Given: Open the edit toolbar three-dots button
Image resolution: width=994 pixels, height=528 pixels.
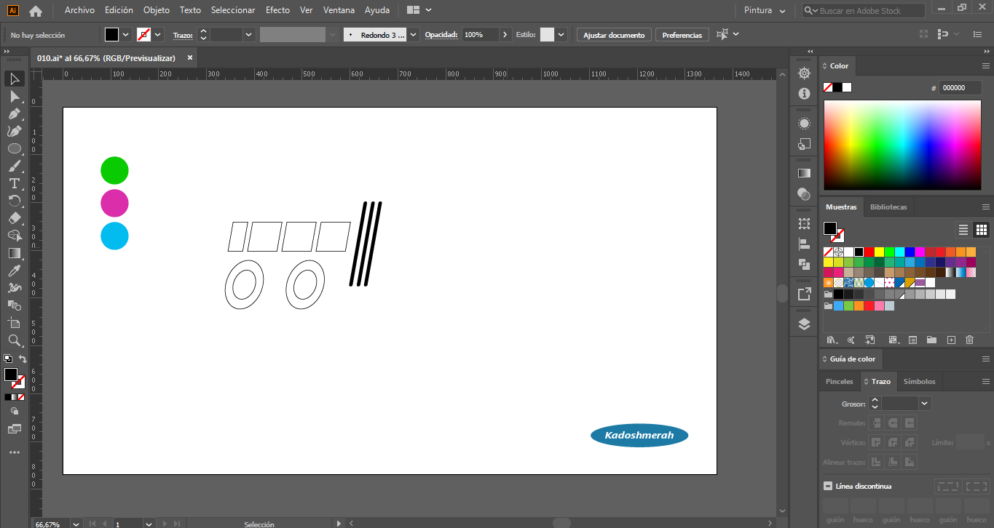Looking at the screenshot, I should [15, 452].
